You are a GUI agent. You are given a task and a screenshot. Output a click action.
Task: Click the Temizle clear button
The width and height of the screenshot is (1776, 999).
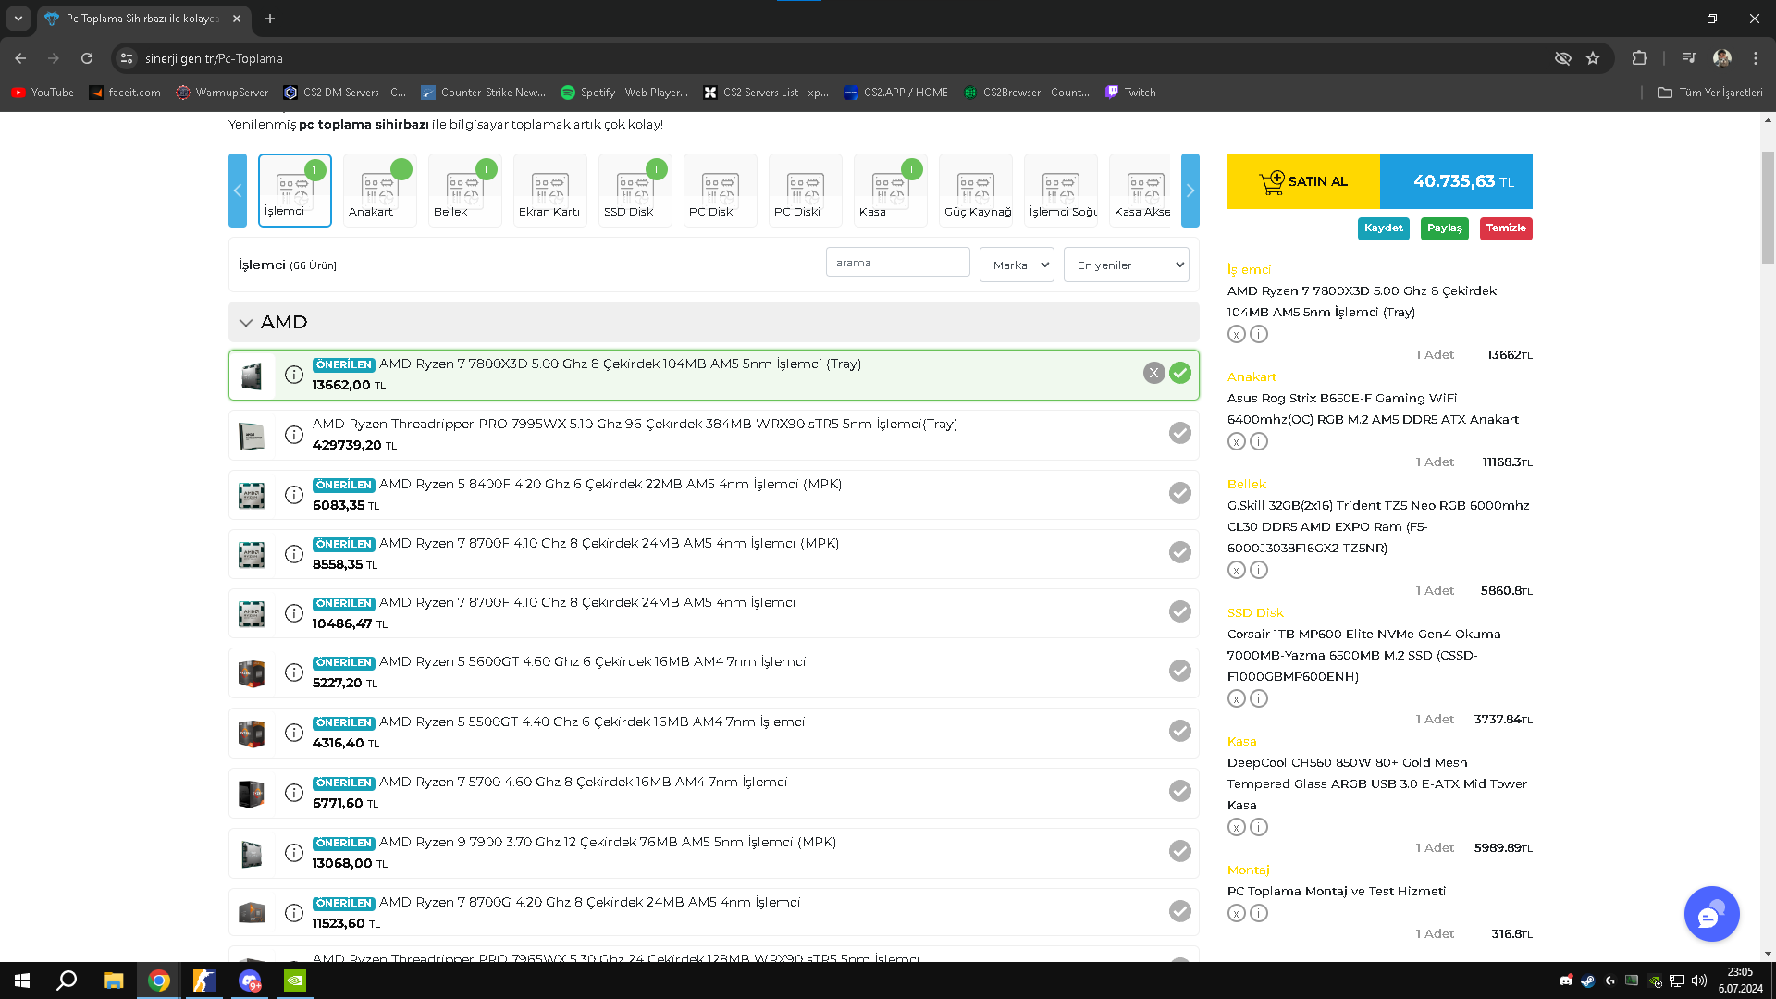[x=1506, y=228]
